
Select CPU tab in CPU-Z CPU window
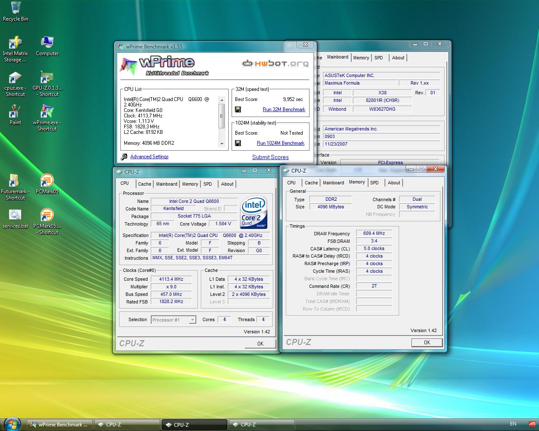coord(125,183)
